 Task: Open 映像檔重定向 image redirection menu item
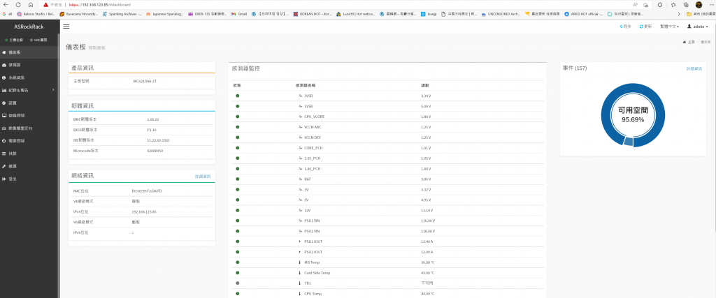(20, 128)
